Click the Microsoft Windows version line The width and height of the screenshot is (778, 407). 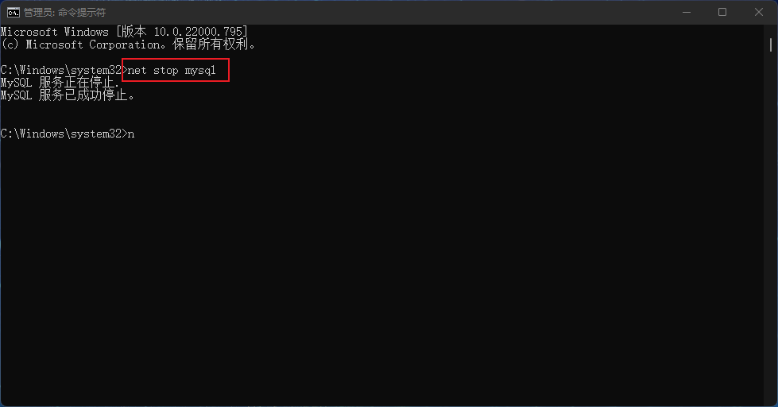(124, 32)
